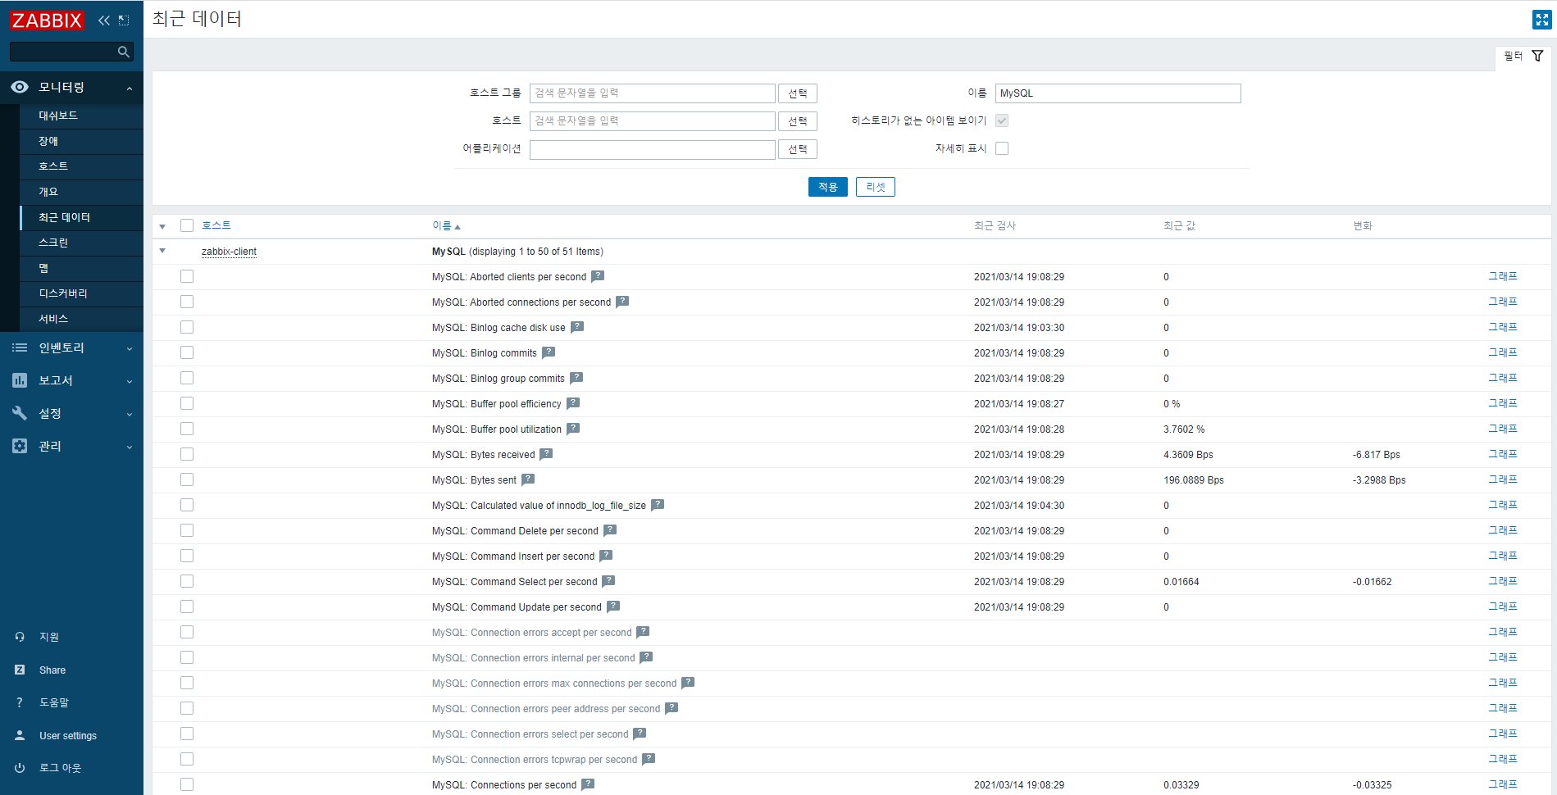Open the zabbix-client host link

click(229, 252)
